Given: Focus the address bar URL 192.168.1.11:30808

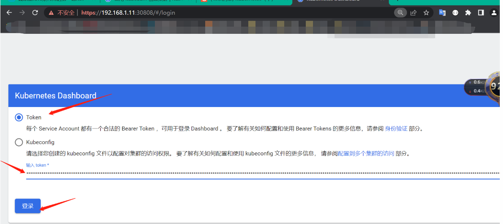Looking at the screenshot, I should tap(128, 13).
